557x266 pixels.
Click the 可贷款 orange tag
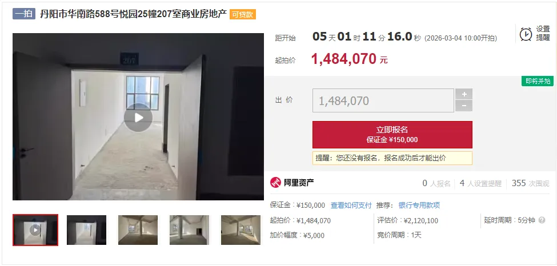click(x=243, y=15)
